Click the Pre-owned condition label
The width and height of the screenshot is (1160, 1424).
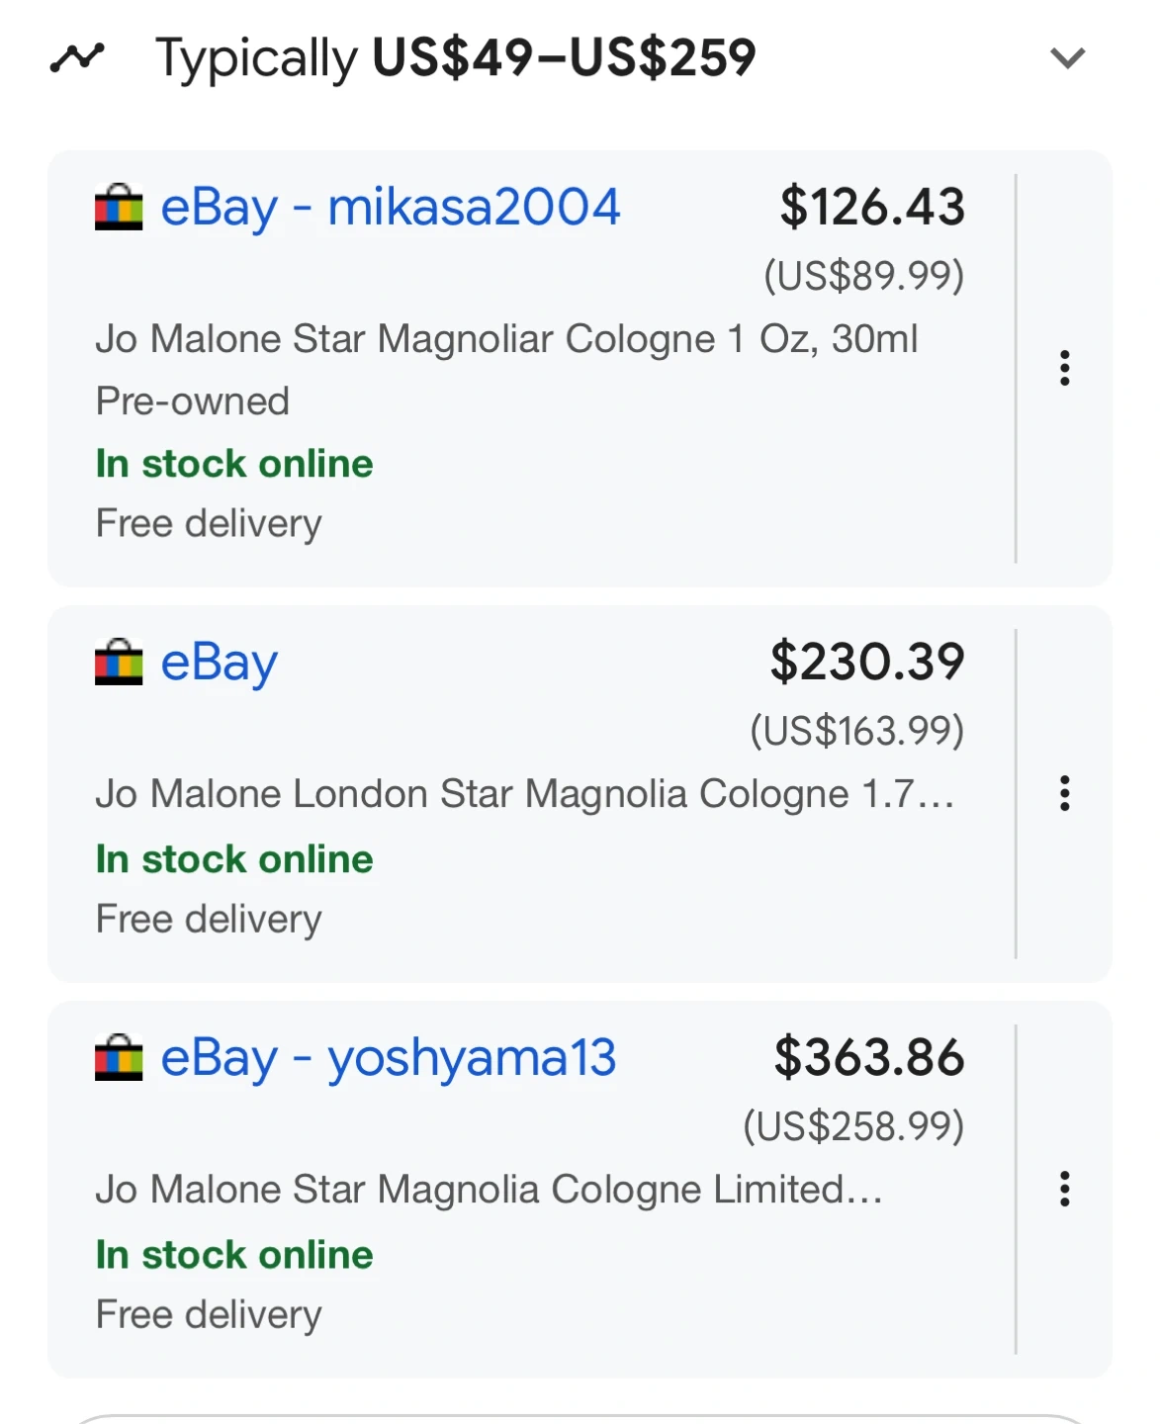coord(193,401)
